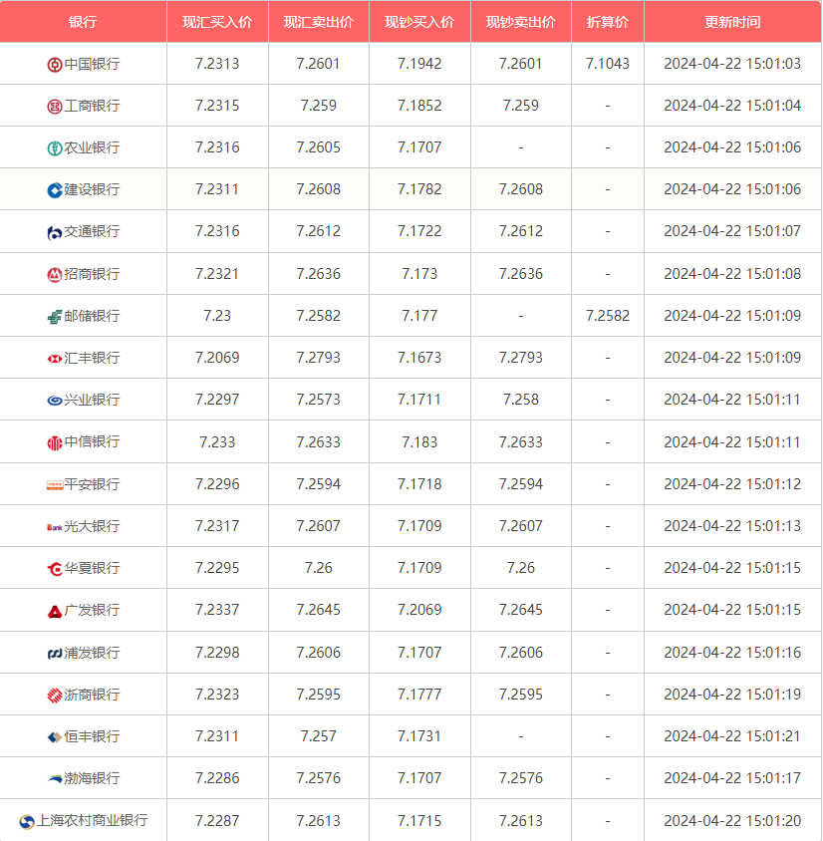823x841 pixels.
Task: Click the 招商银行 logo icon
Action: tap(55, 274)
